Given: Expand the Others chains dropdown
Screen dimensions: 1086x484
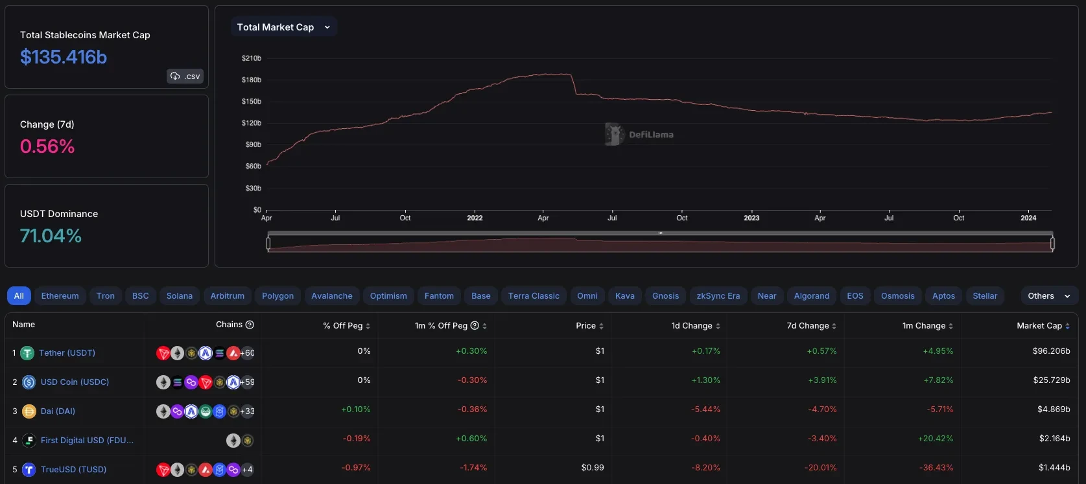Looking at the screenshot, I should (x=1049, y=296).
